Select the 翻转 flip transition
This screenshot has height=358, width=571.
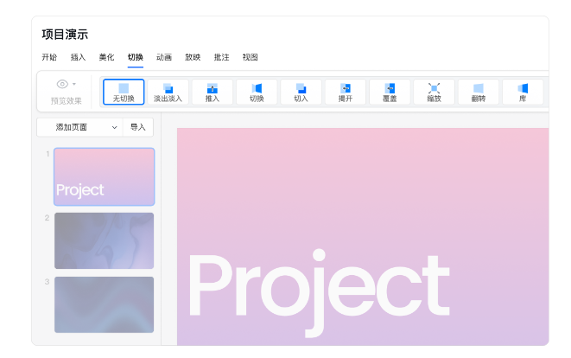(478, 93)
